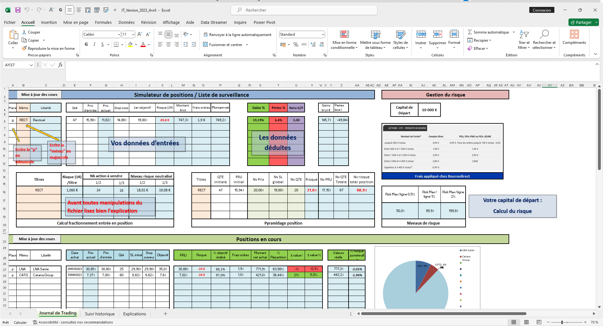The width and height of the screenshot is (603, 326).
Task: Click into the Rechercher search box
Action: [x=304, y=10]
